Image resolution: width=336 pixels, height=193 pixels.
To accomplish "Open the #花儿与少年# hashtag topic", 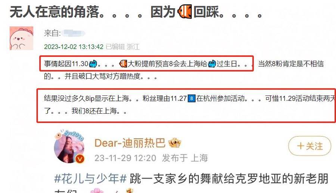I will [x=90, y=178].
